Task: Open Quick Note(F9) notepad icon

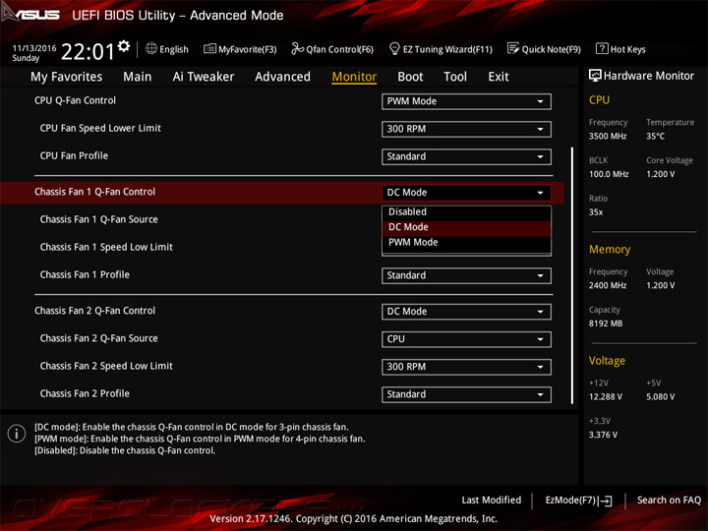Action: pyautogui.click(x=513, y=48)
